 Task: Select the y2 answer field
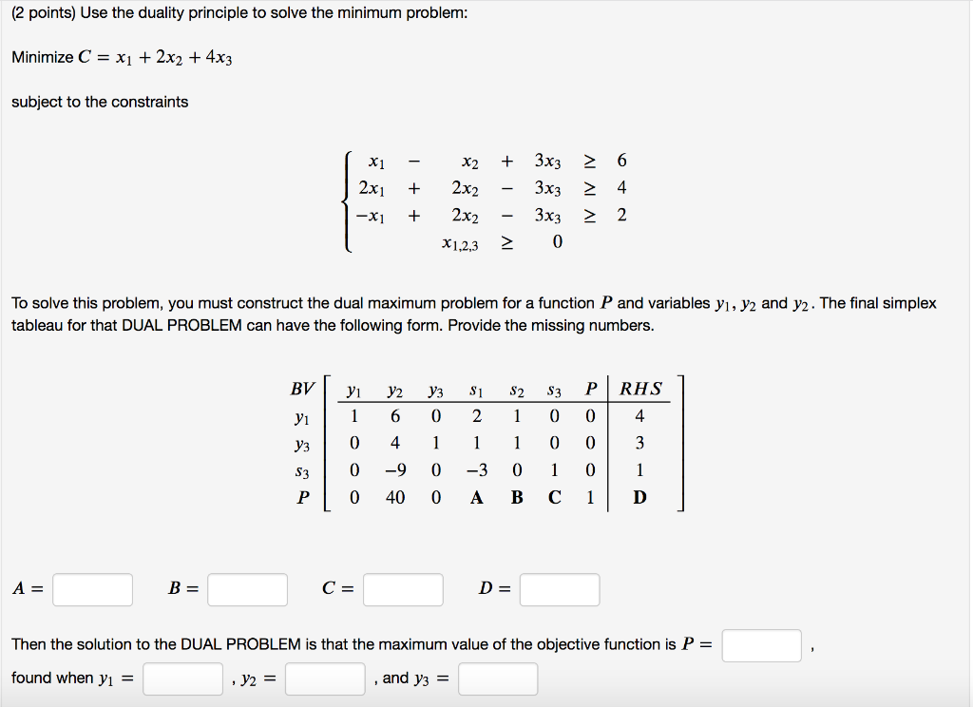(x=322, y=678)
